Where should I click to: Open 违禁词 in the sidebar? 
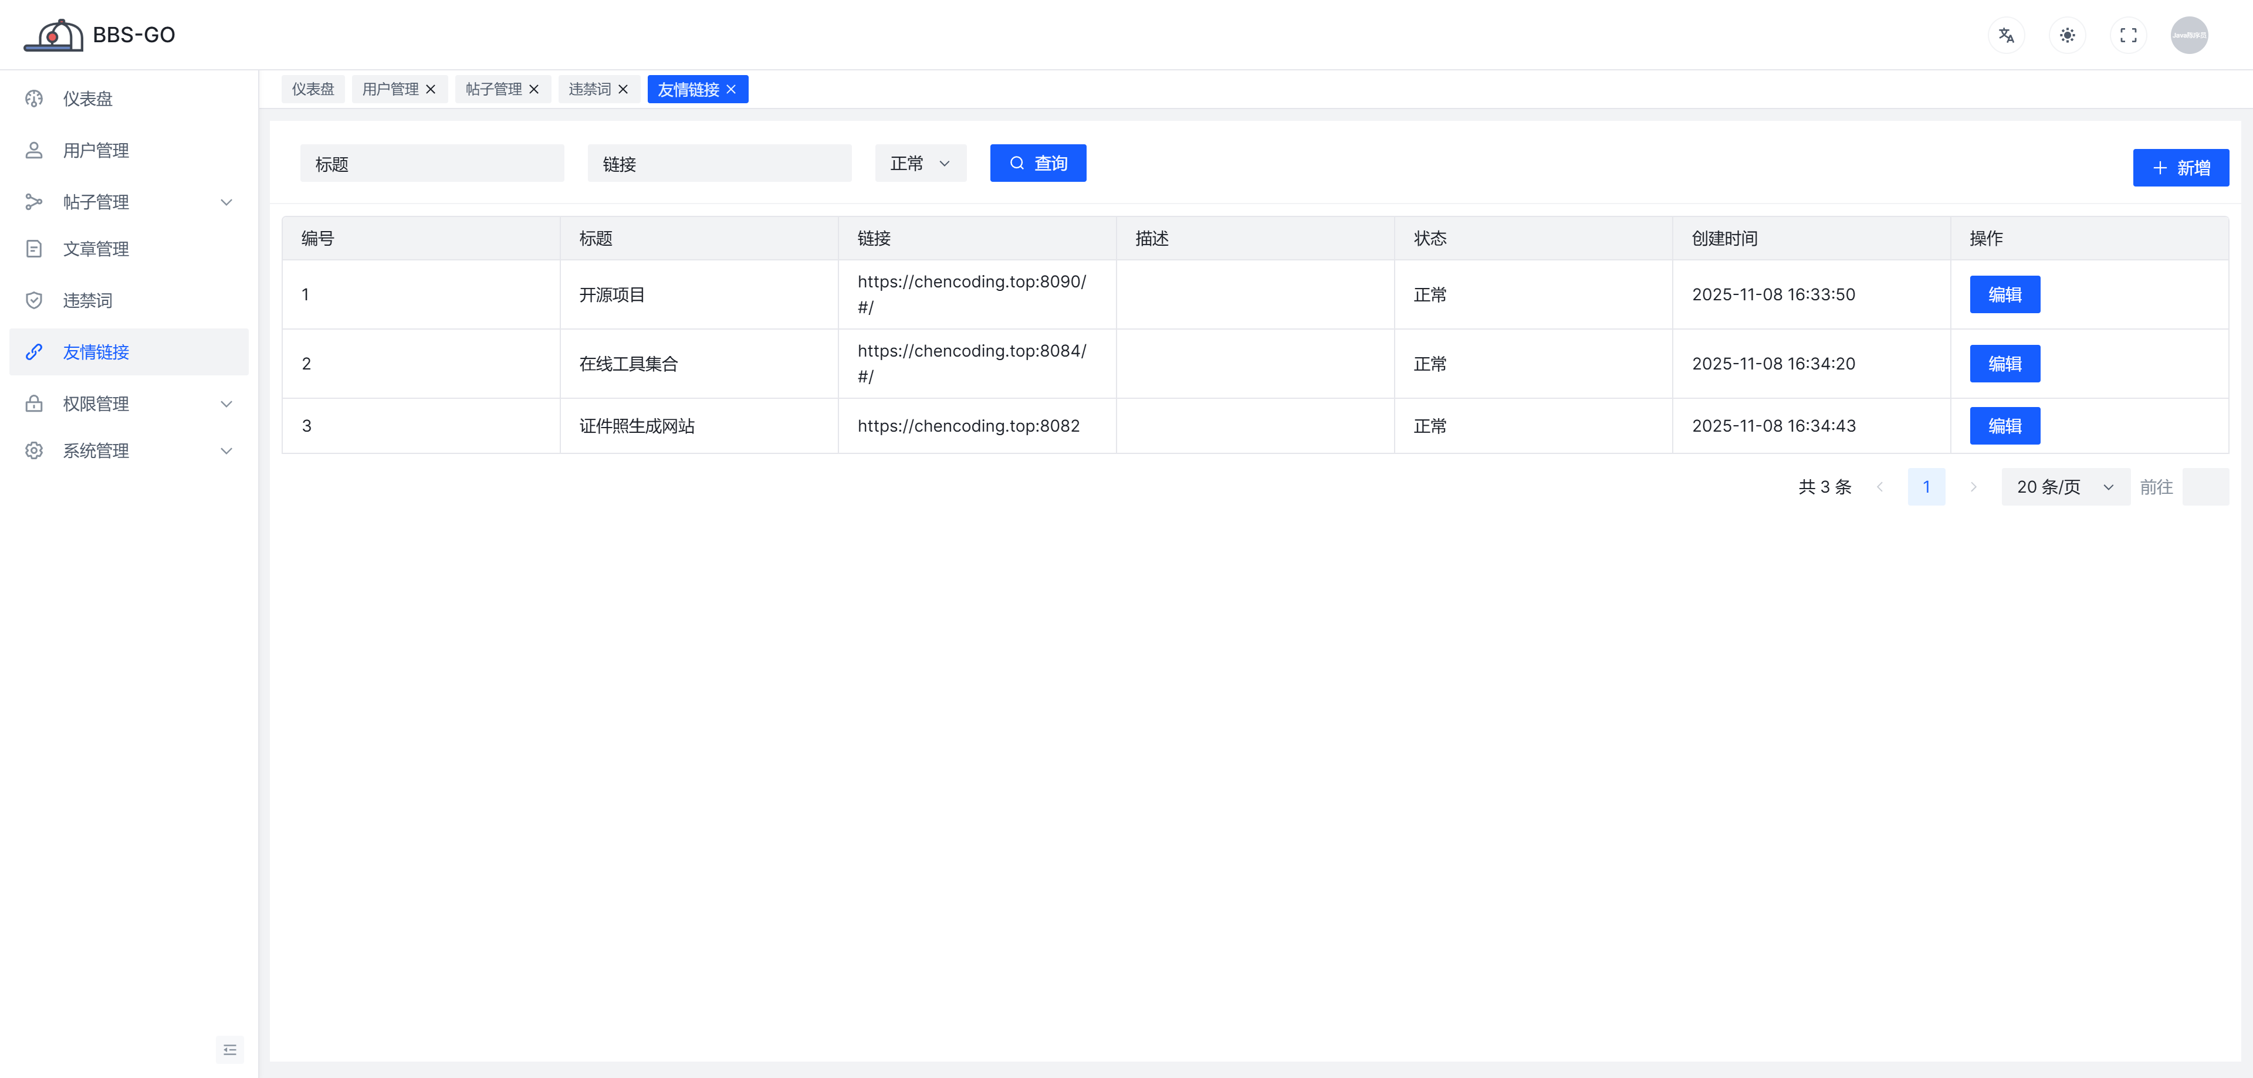point(87,301)
